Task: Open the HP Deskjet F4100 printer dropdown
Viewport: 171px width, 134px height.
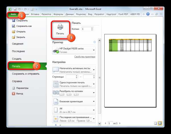Action: click(74, 50)
